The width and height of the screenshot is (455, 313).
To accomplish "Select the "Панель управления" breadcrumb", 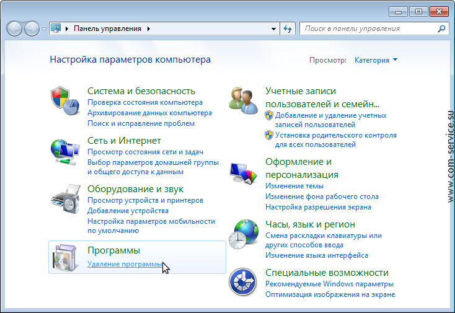I will tap(107, 29).
